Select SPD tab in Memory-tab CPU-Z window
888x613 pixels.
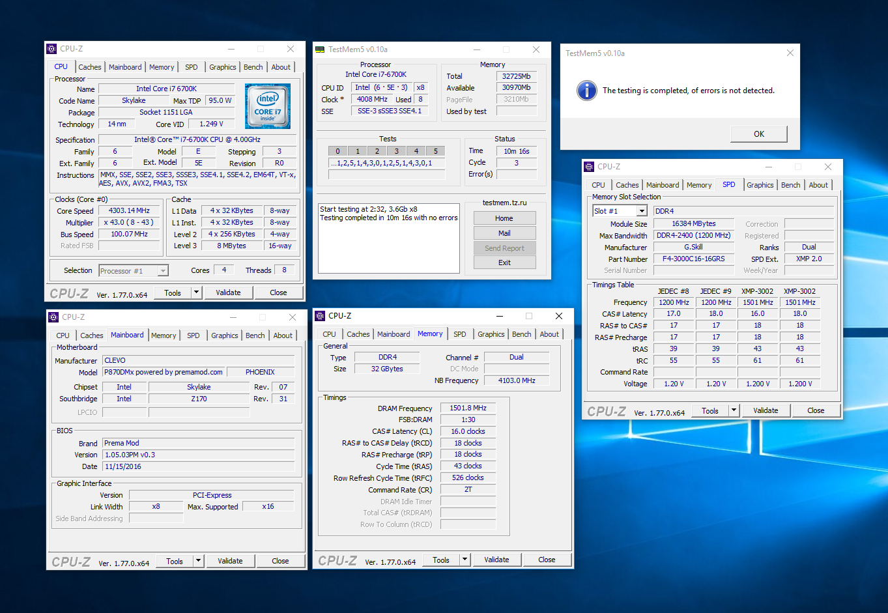pos(460,334)
